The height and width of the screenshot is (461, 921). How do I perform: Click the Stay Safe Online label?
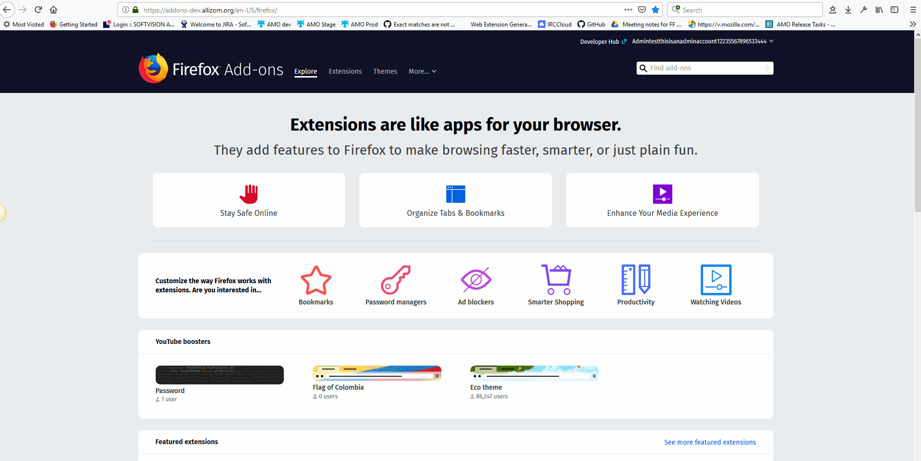(249, 213)
